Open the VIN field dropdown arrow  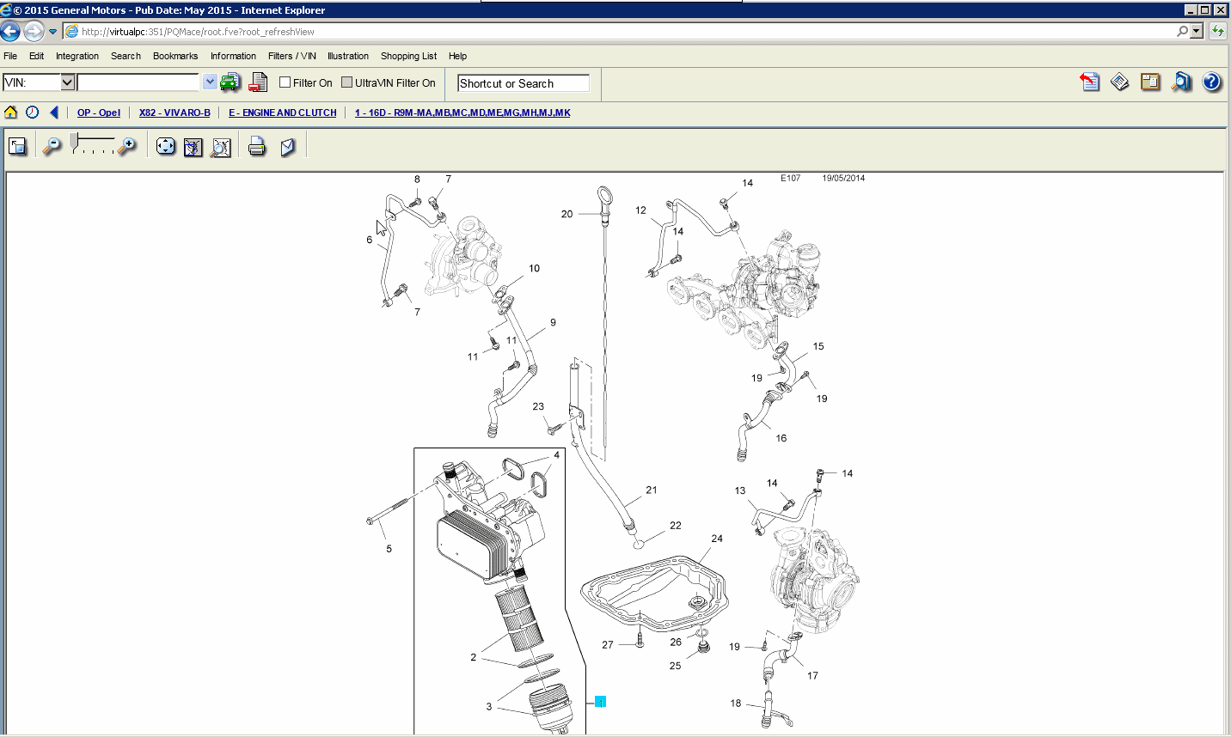point(65,82)
